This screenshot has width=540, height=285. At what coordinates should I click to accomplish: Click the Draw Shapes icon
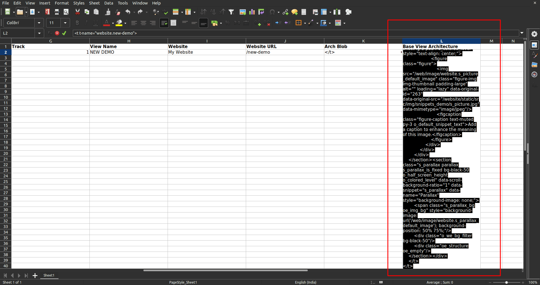[348, 12]
